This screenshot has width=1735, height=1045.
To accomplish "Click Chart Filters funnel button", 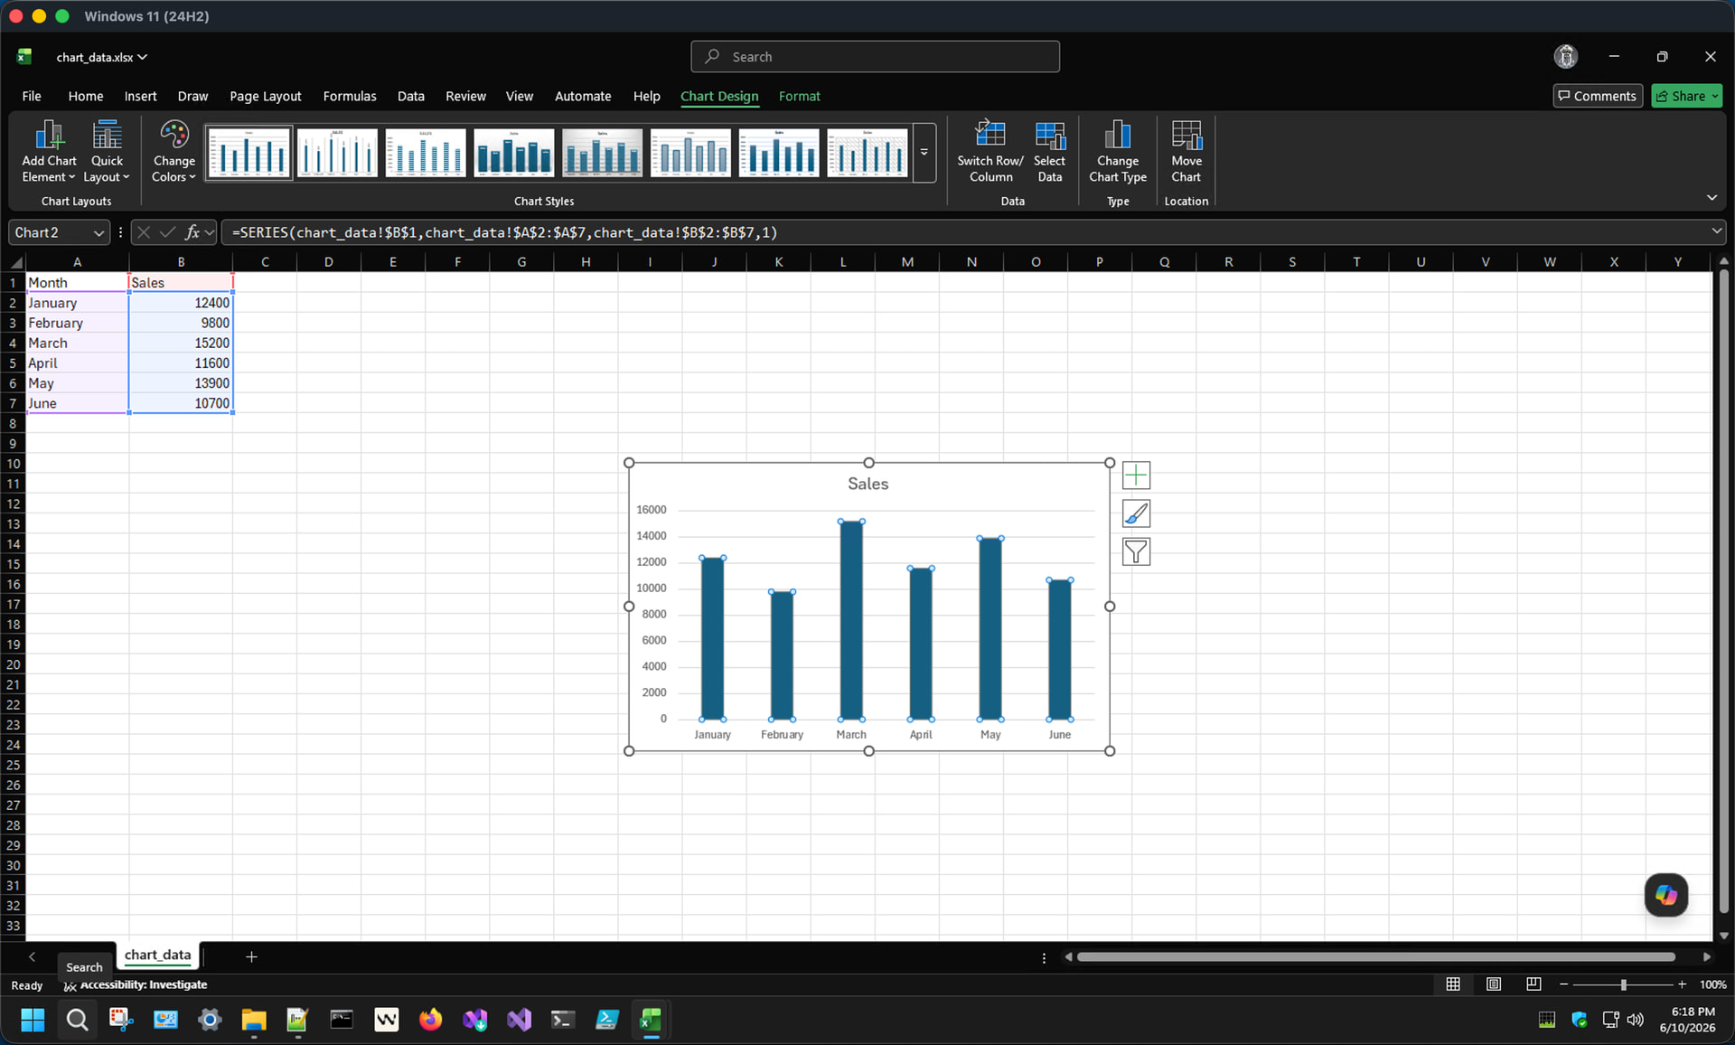I will click(x=1136, y=551).
